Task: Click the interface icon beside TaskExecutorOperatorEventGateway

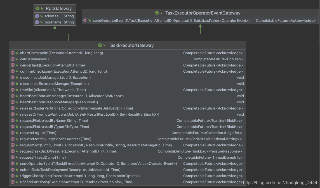Action: [157, 13]
